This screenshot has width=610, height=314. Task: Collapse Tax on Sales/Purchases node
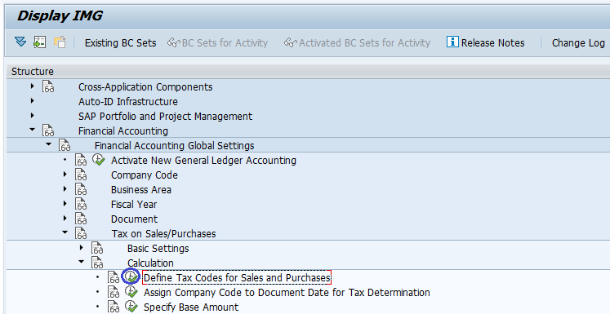pos(65,232)
